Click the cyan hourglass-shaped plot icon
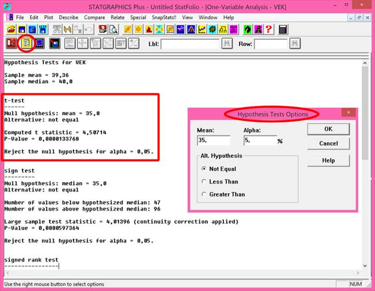375x291 pixels. (159, 30)
